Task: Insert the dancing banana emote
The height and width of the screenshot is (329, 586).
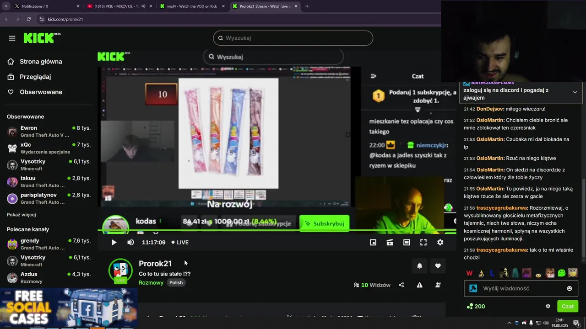Action: 481,273
